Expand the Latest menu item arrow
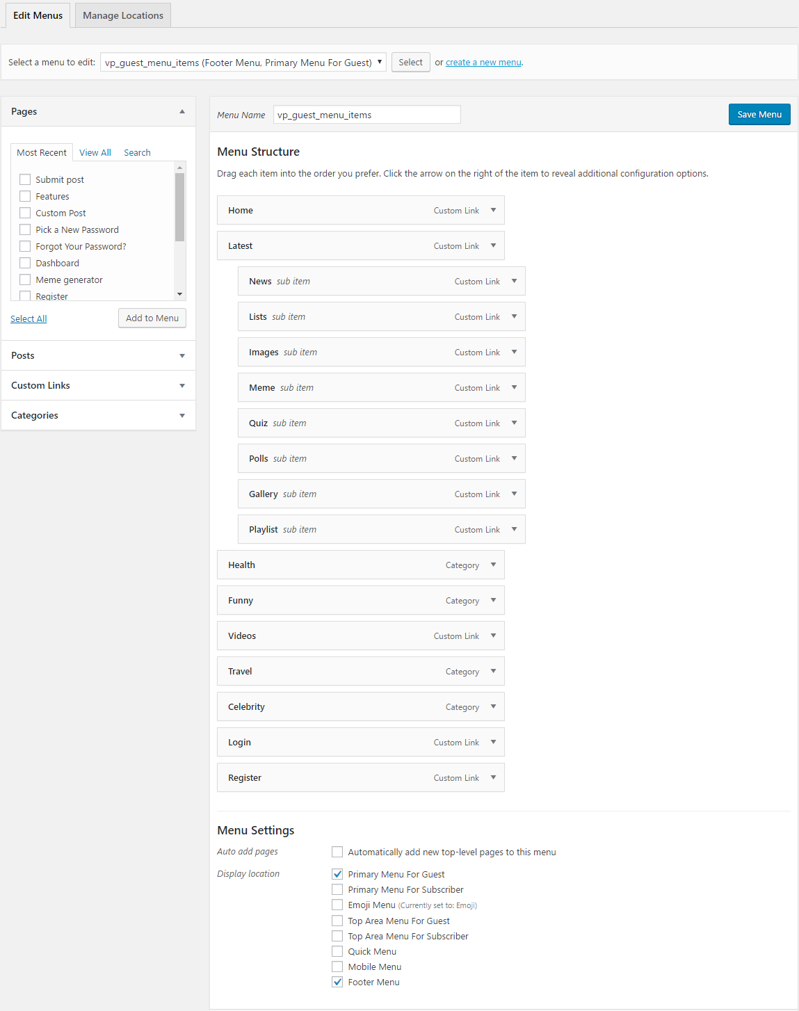Screen dimensions: 799x1011 pyautogui.click(x=493, y=245)
